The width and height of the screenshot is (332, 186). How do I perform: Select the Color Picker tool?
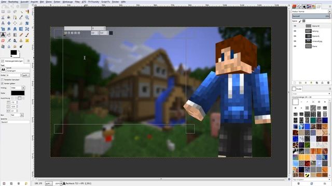[21, 18]
